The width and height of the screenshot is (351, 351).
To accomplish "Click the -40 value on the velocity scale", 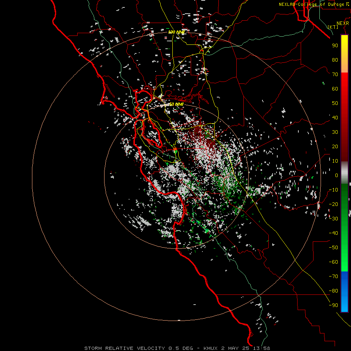I will tap(333, 233).
